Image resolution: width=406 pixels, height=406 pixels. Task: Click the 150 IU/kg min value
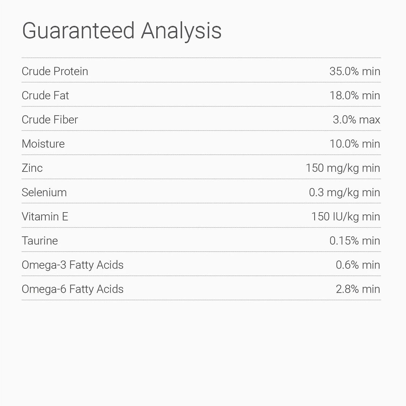(345, 217)
